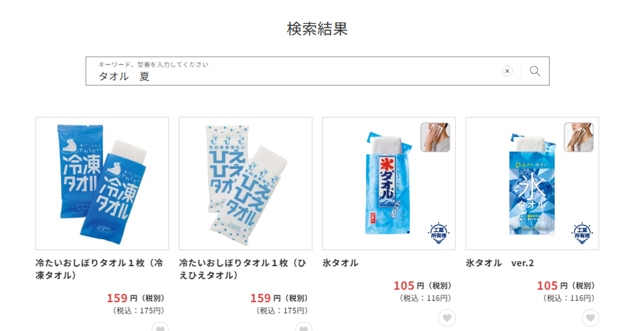Click 工業所有権 badge on 氷タオル ver.2 image
The width and height of the screenshot is (630, 331).
[582, 233]
